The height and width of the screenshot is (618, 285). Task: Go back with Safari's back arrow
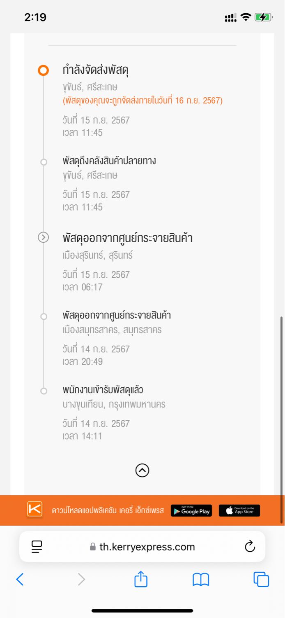point(20,580)
